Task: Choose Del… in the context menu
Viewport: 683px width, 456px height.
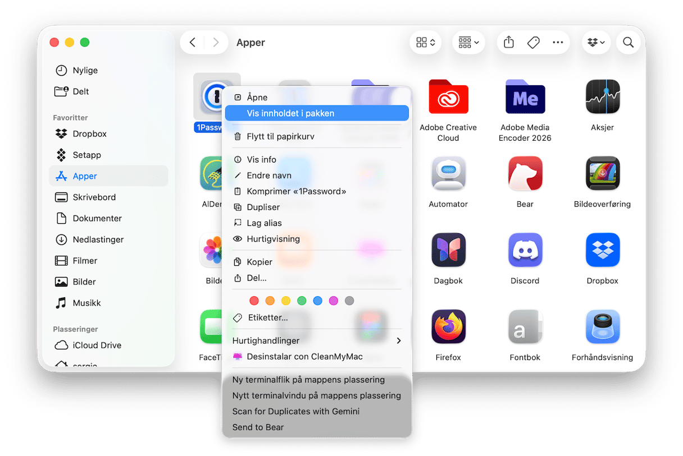Action: coord(317,278)
